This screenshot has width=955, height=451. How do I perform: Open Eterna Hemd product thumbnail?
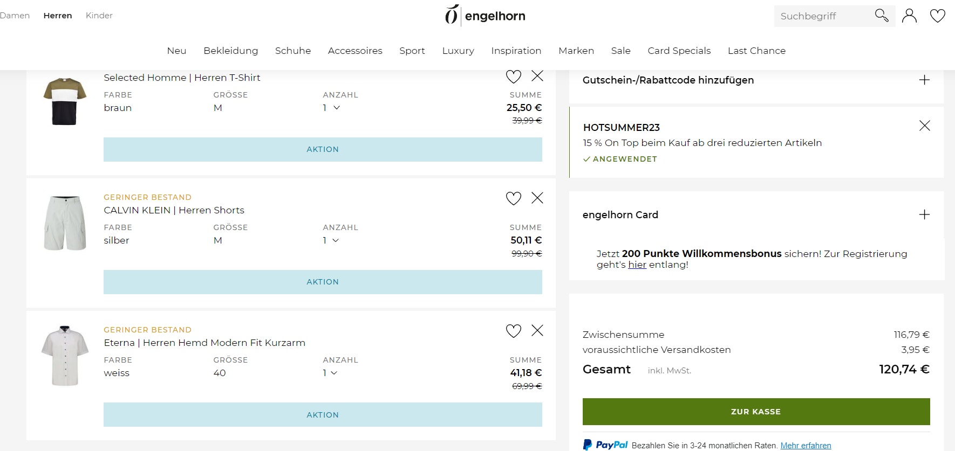[x=65, y=356]
